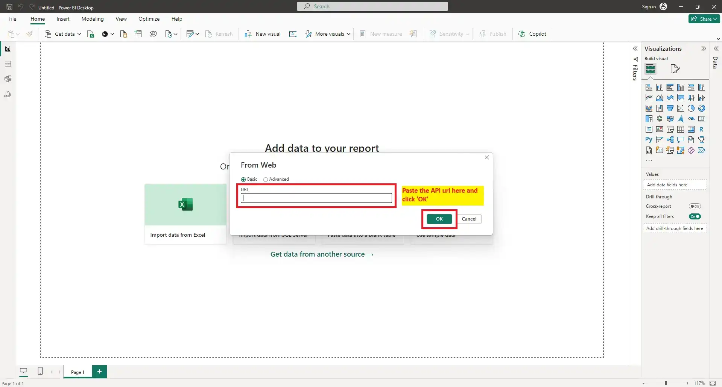
Task: Switch to the Insert ribbon tab
Action: pyautogui.click(x=63, y=19)
